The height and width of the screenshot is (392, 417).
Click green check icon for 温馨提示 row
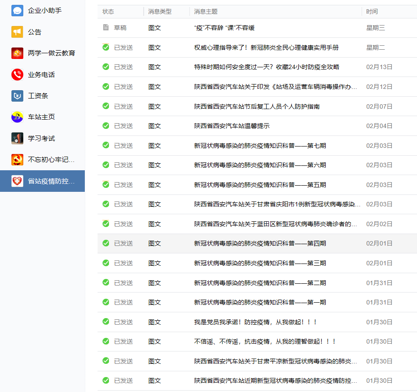point(106,126)
